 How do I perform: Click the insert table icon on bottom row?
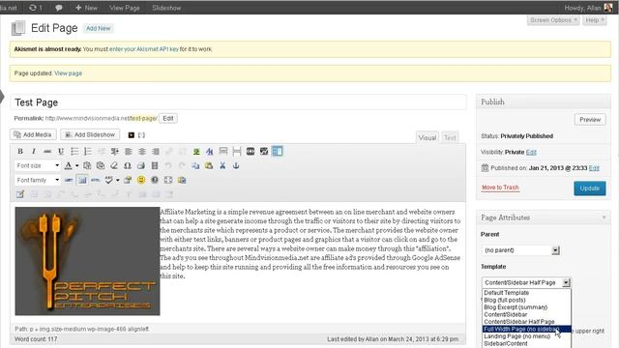pyautogui.click(x=20, y=194)
